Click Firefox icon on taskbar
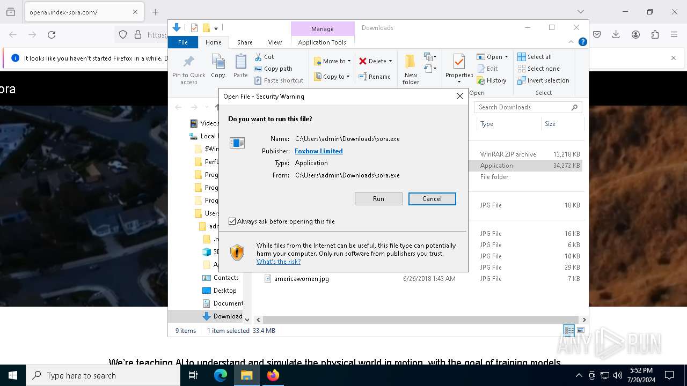 tap(273, 375)
